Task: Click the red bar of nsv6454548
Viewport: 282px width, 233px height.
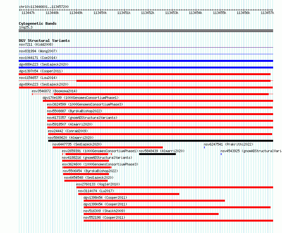Action: point(86,181)
